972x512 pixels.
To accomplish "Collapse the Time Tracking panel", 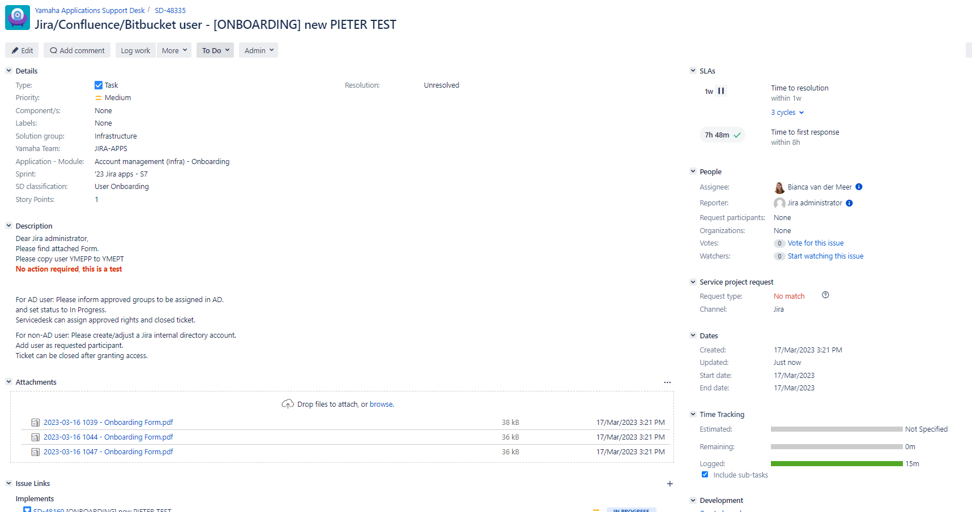I will [693, 414].
